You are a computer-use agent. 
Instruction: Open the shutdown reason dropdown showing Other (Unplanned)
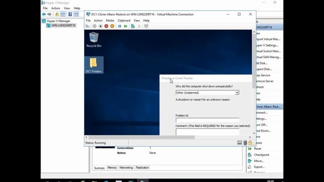(207, 93)
